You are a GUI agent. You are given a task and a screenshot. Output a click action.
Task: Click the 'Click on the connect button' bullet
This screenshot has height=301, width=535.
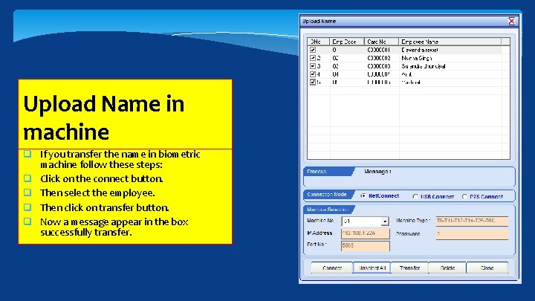point(102,179)
